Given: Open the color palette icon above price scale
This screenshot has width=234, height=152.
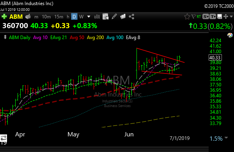Looking at the screenshot, I should [x=230, y=35].
